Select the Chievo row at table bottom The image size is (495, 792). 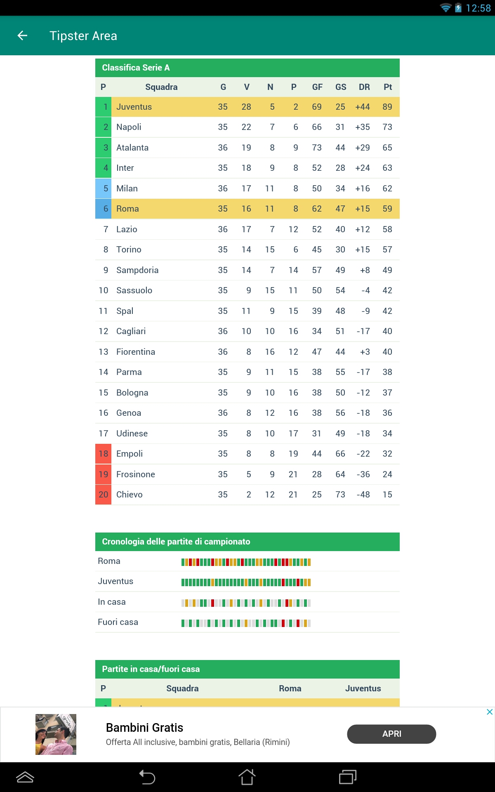pyautogui.click(x=247, y=495)
